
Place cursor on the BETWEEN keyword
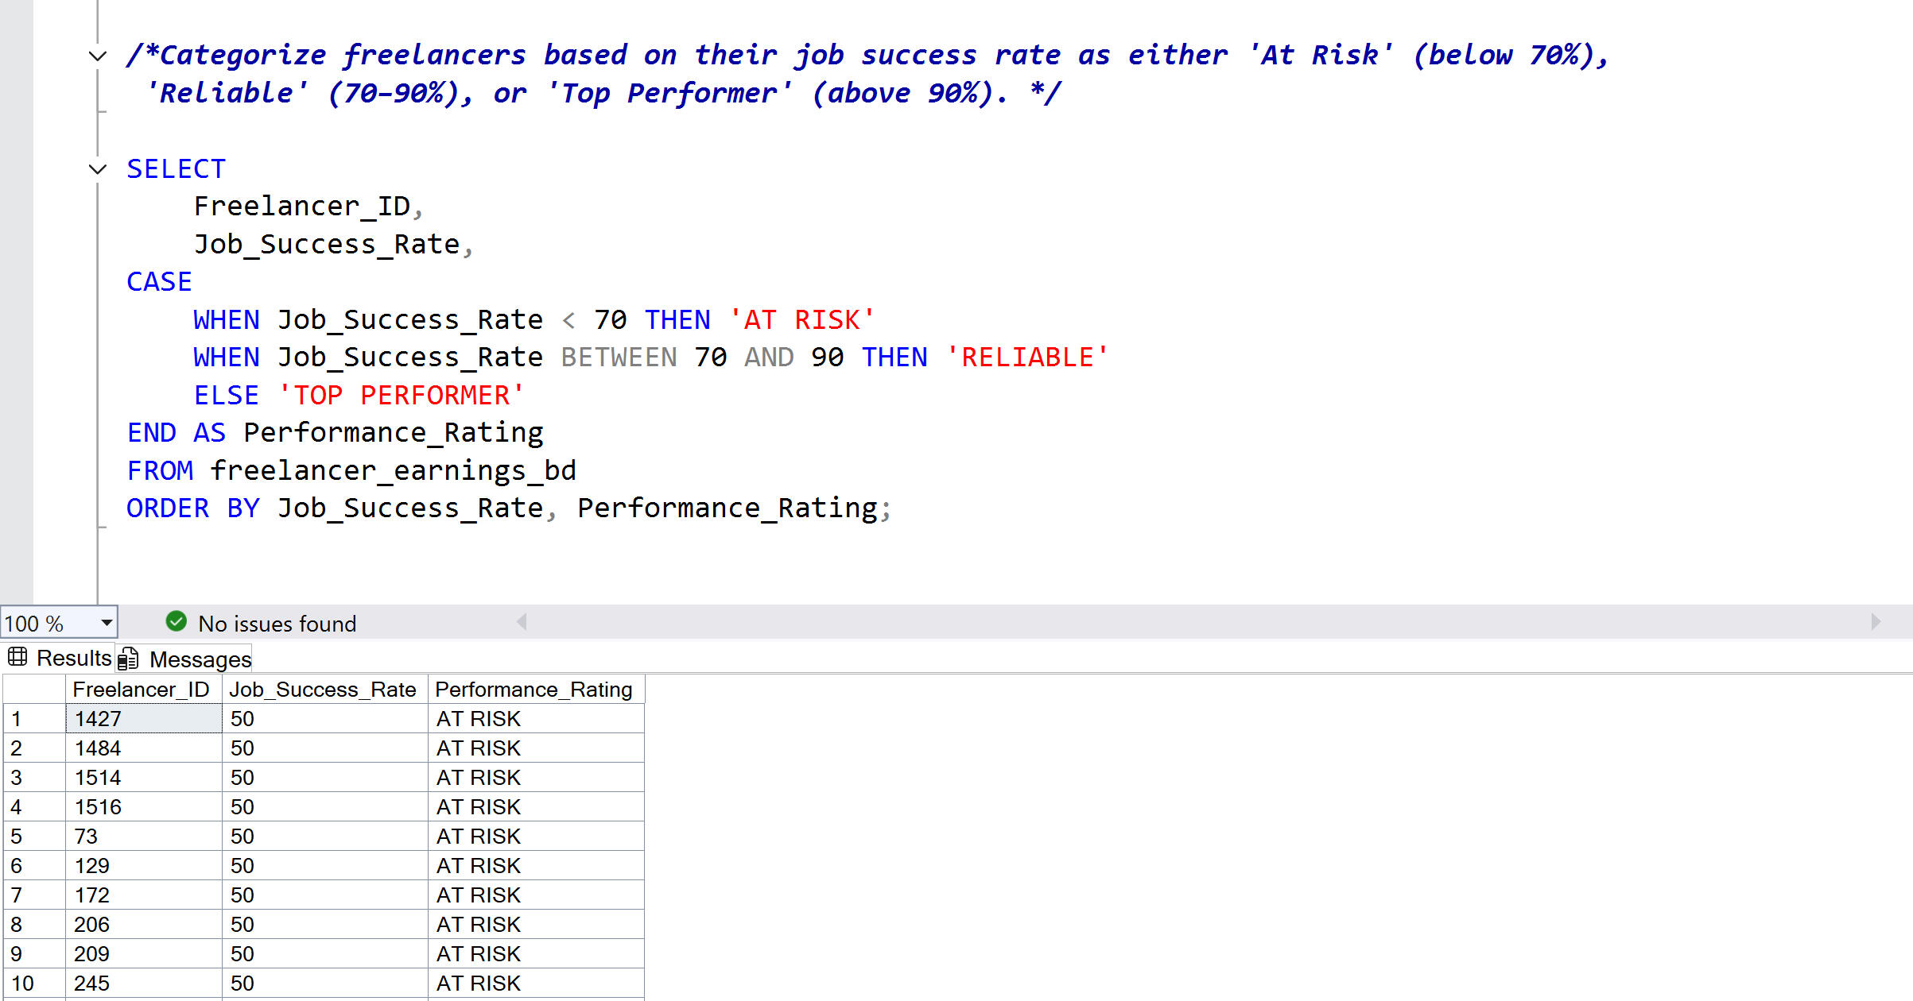pyautogui.click(x=619, y=357)
